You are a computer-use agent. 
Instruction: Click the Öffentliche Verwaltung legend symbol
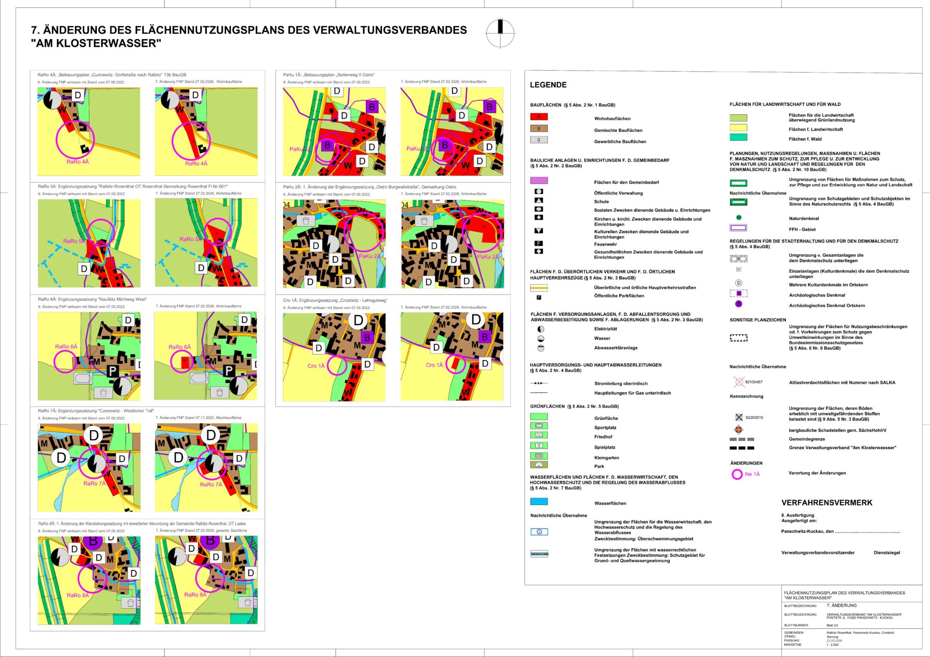pos(539,192)
